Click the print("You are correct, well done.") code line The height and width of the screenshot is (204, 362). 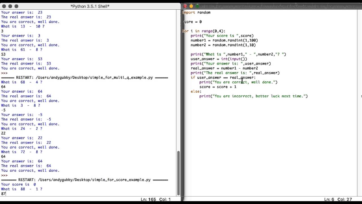pyautogui.click(x=238, y=82)
